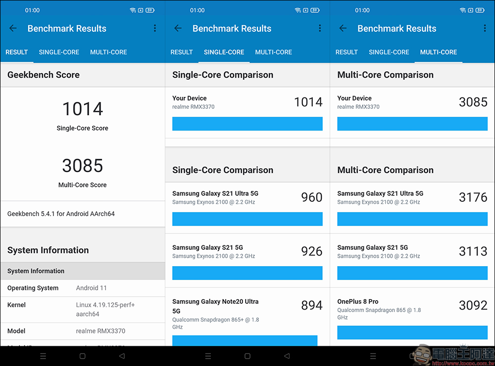Switch to MULTI-CORE tab in middle screen

click(x=273, y=52)
